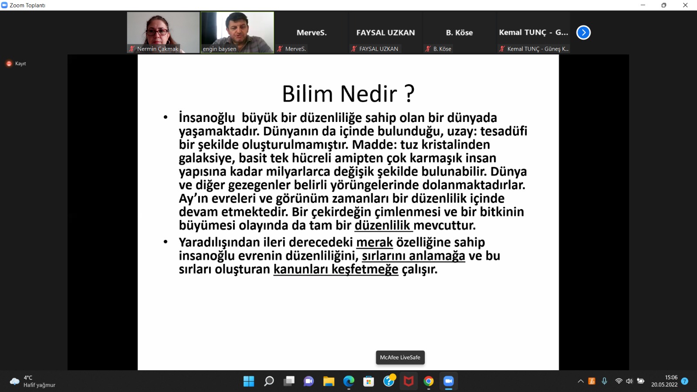Click FAYSAL UZKAN participant tile
Image resolution: width=697 pixels, height=392 pixels.
click(x=386, y=33)
